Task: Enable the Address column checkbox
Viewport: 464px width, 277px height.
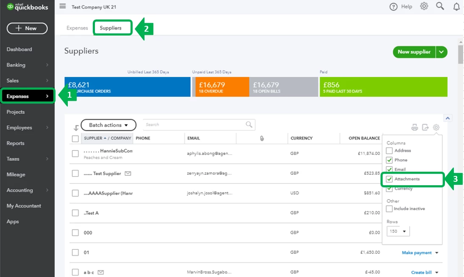Action: coord(389,151)
